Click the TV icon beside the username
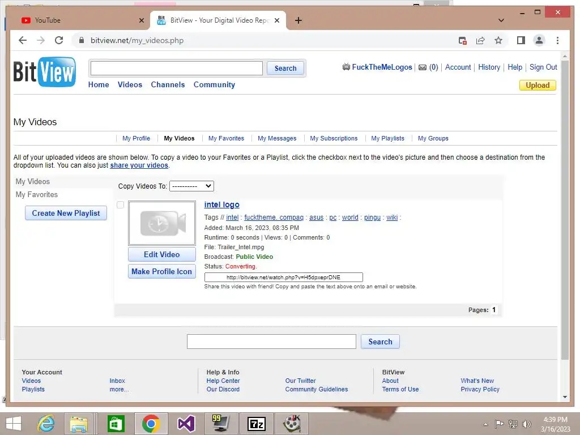 coord(346,67)
